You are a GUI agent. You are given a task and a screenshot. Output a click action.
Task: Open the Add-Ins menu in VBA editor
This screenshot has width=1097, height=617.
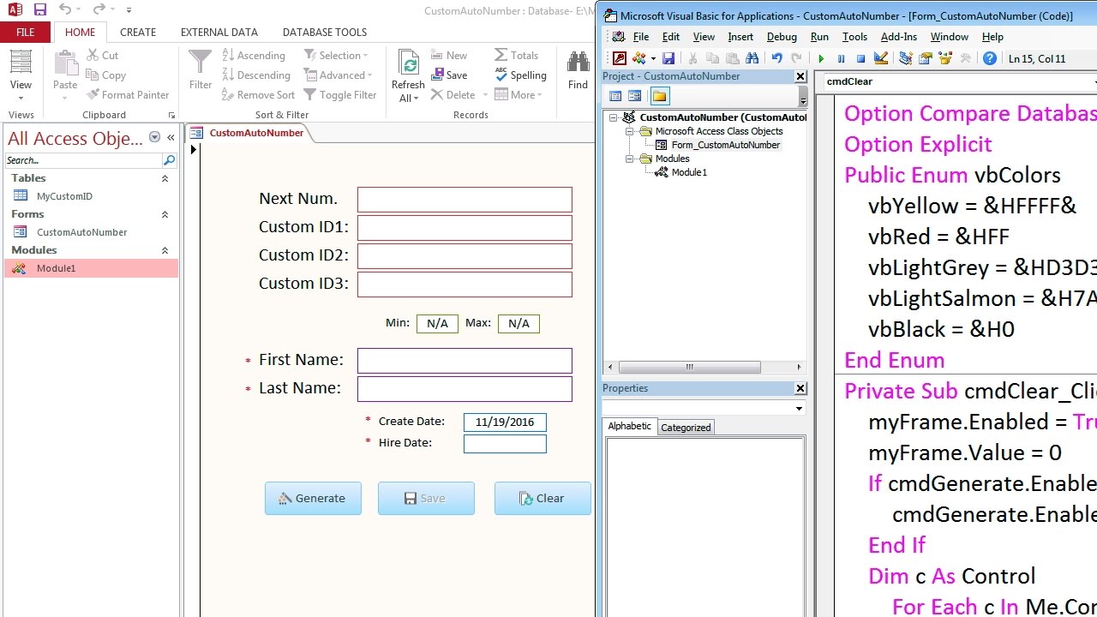(x=899, y=37)
